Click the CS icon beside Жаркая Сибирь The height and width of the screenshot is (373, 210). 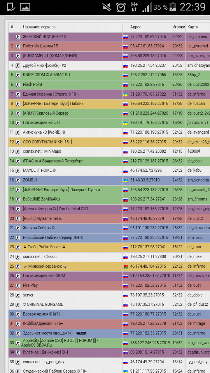coord(18,228)
